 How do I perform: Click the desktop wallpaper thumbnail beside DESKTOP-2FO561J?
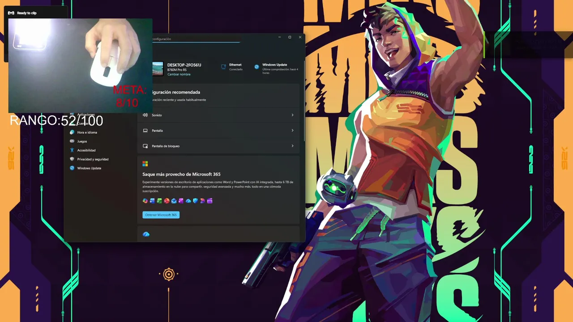(158, 69)
